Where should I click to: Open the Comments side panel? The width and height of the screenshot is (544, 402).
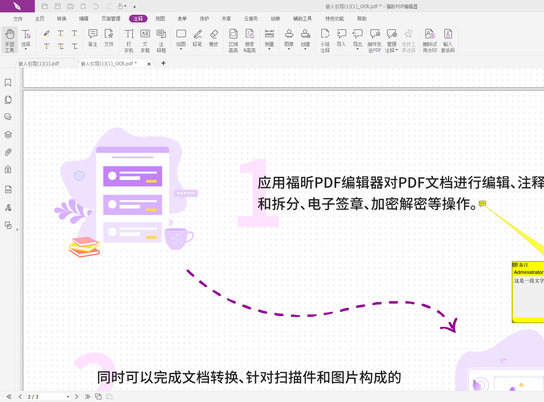click(x=8, y=117)
